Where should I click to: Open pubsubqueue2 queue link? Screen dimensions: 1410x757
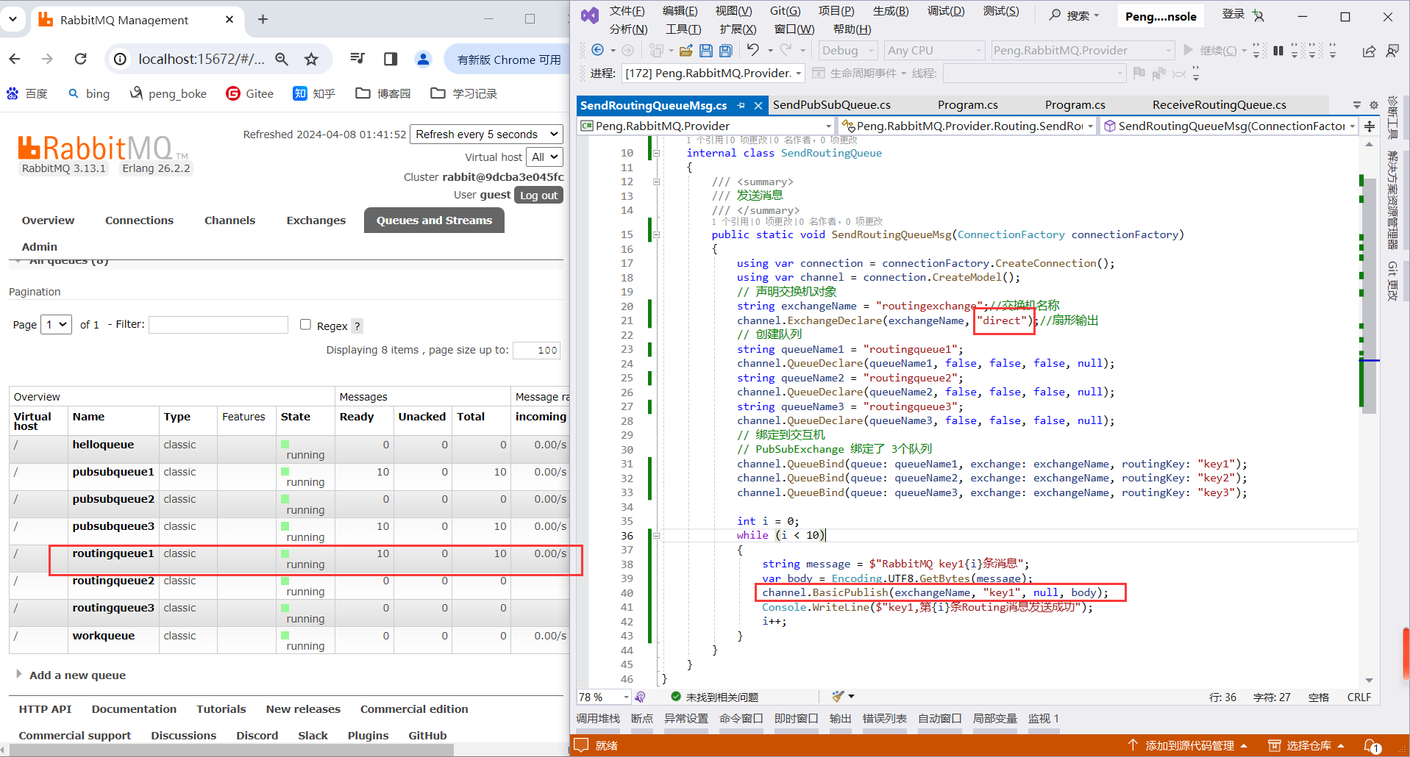[x=113, y=499]
